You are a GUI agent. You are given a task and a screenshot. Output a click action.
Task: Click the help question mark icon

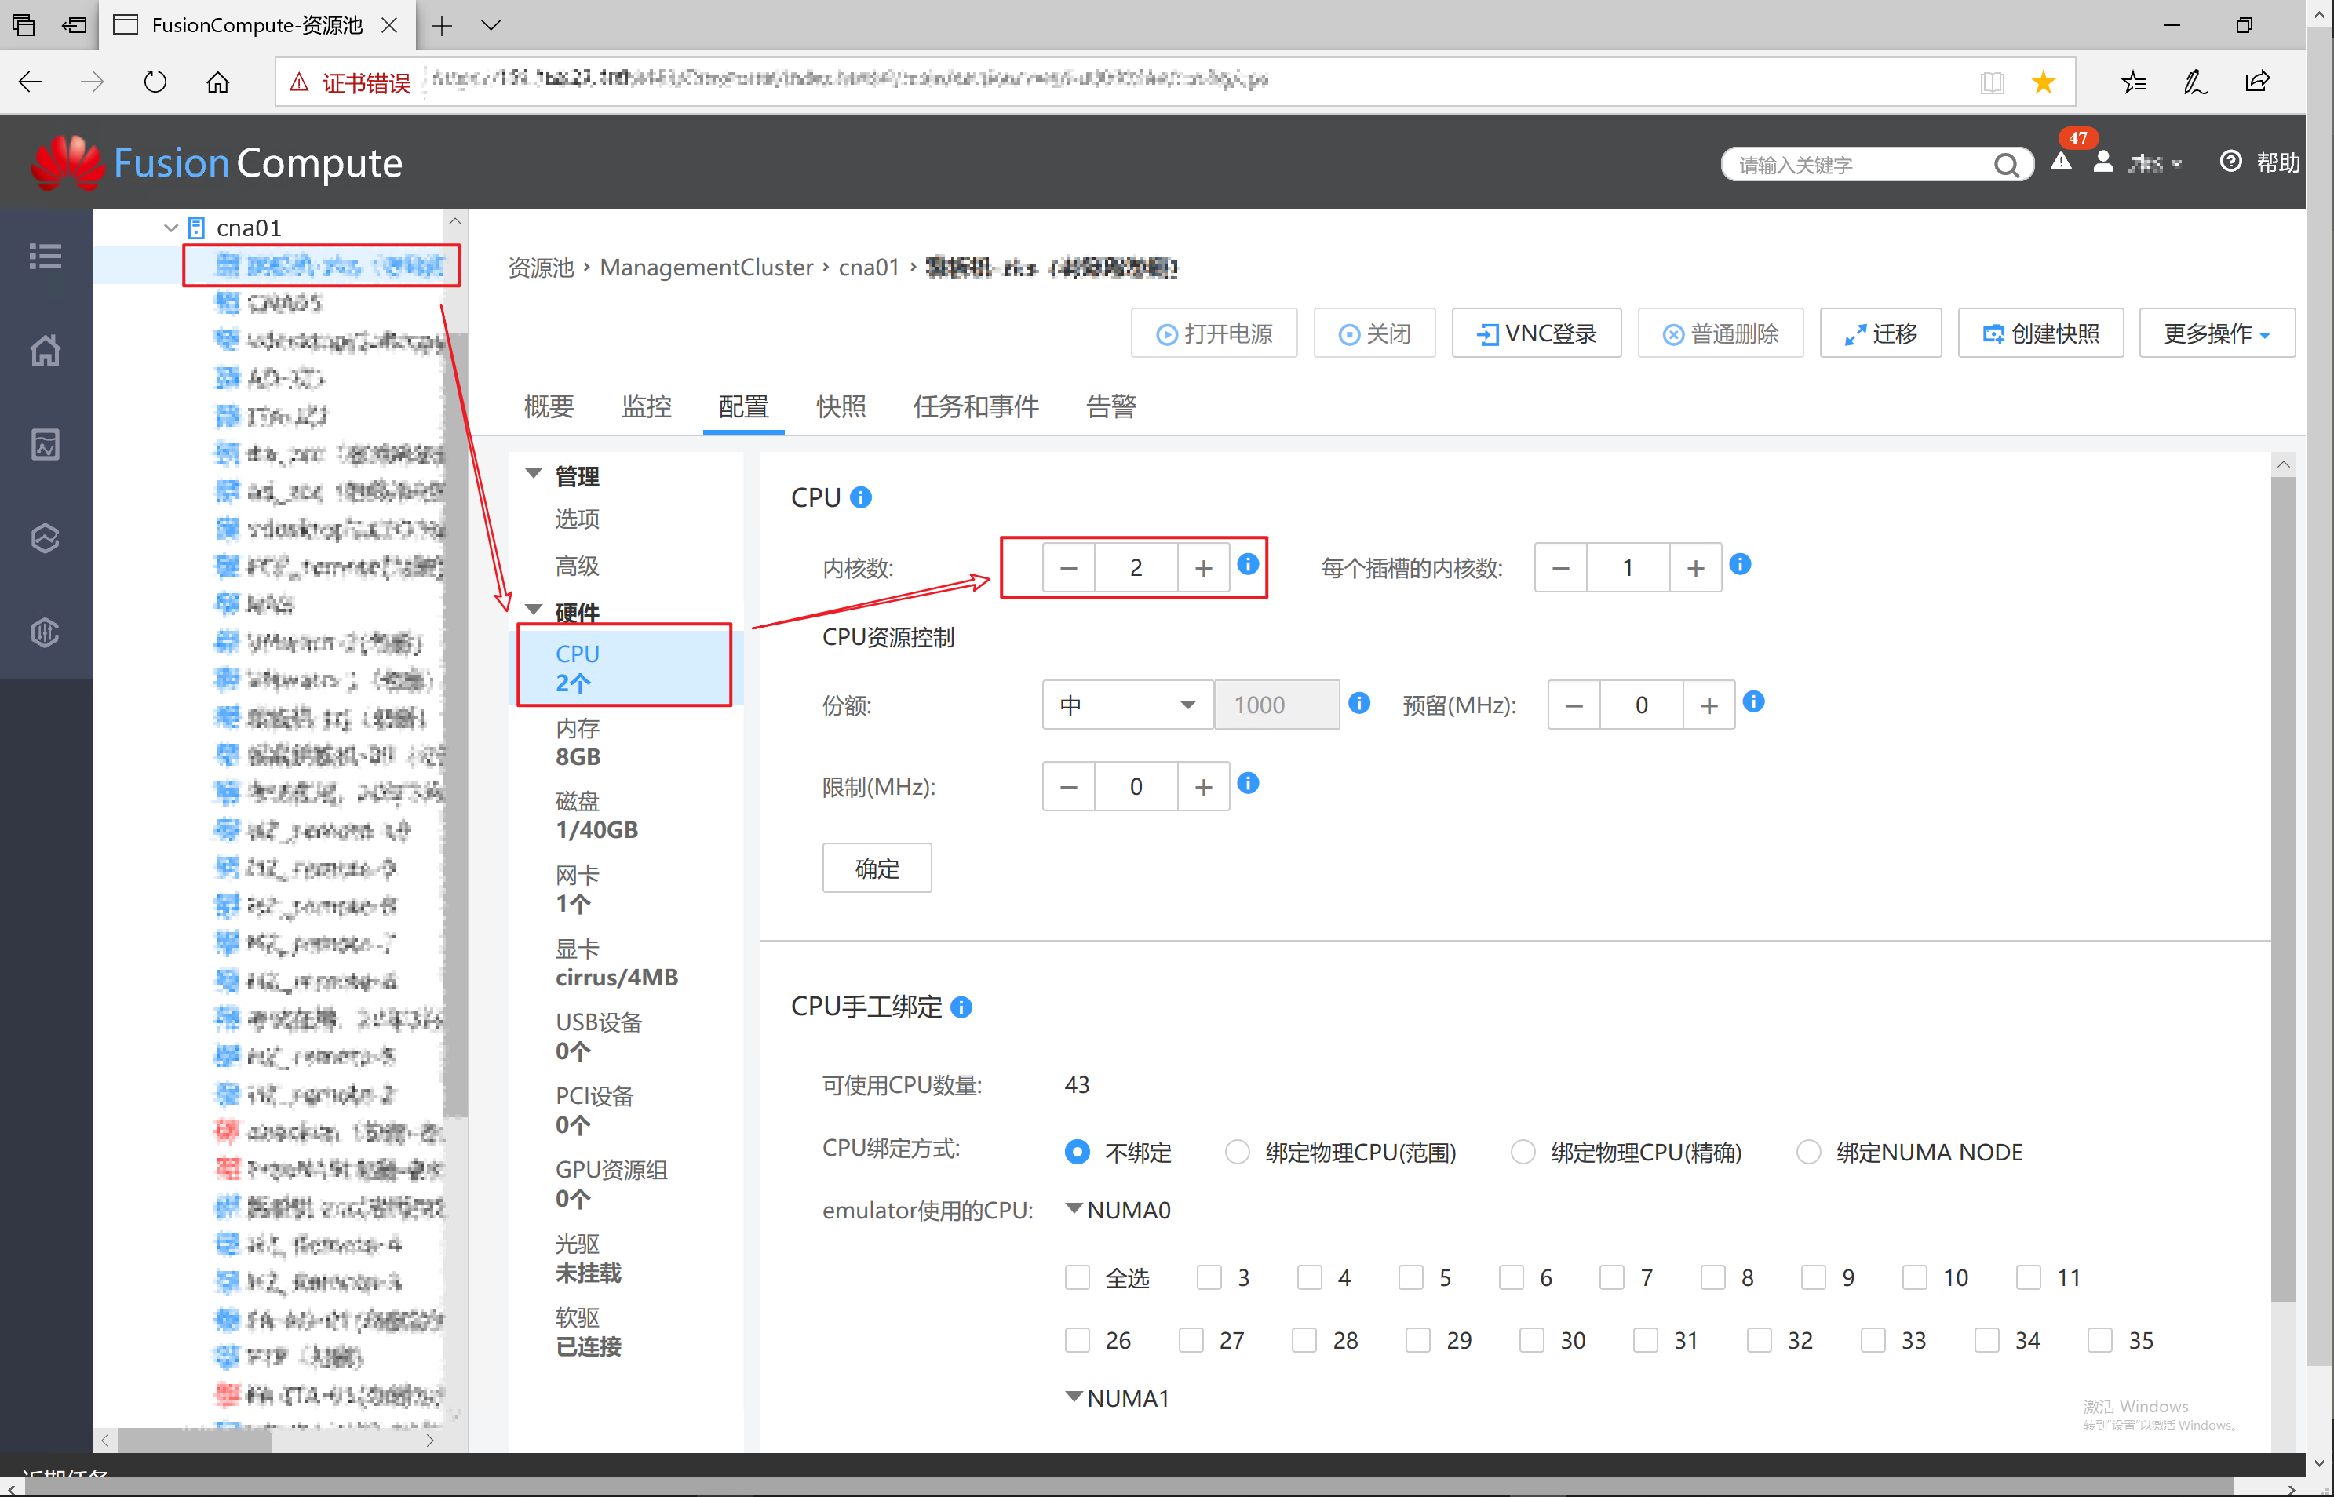coord(2231,162)
